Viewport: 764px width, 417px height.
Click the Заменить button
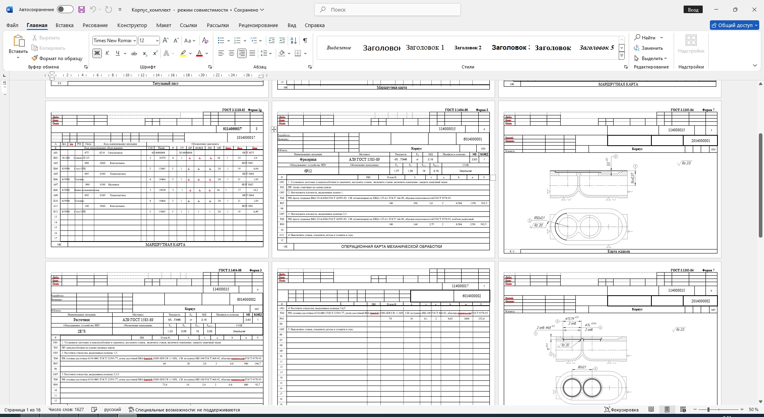click(649, 48)
